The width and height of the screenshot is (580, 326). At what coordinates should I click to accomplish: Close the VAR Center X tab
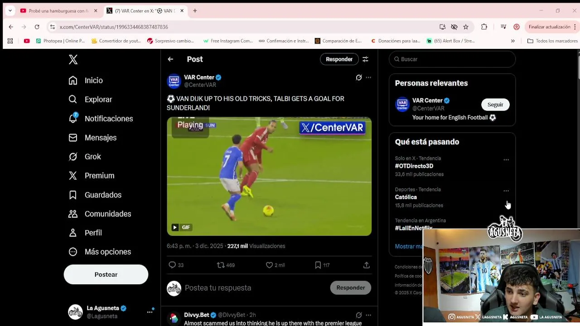[182, 10]
